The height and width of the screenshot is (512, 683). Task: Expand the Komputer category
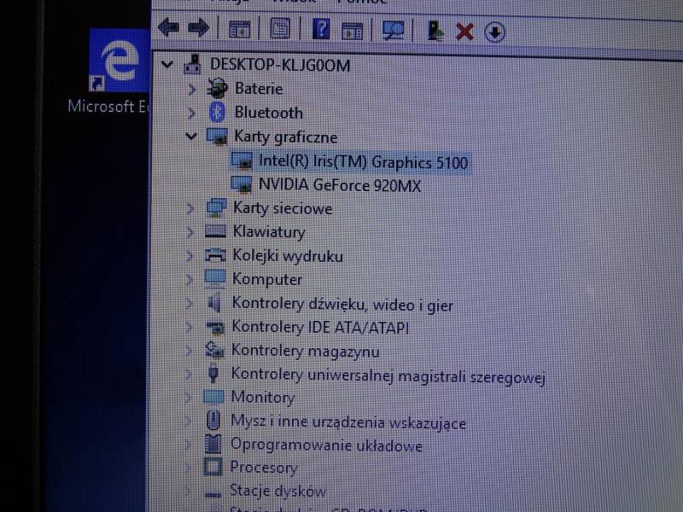coord(190,279)
